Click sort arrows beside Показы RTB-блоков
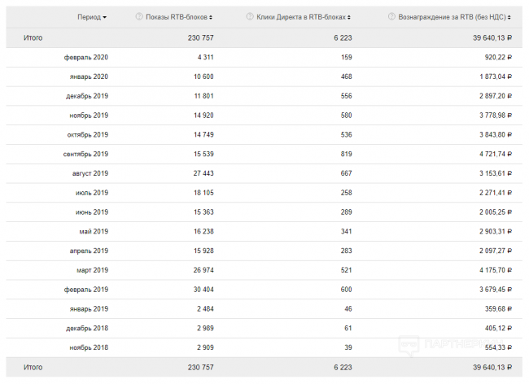 [212, 17]
